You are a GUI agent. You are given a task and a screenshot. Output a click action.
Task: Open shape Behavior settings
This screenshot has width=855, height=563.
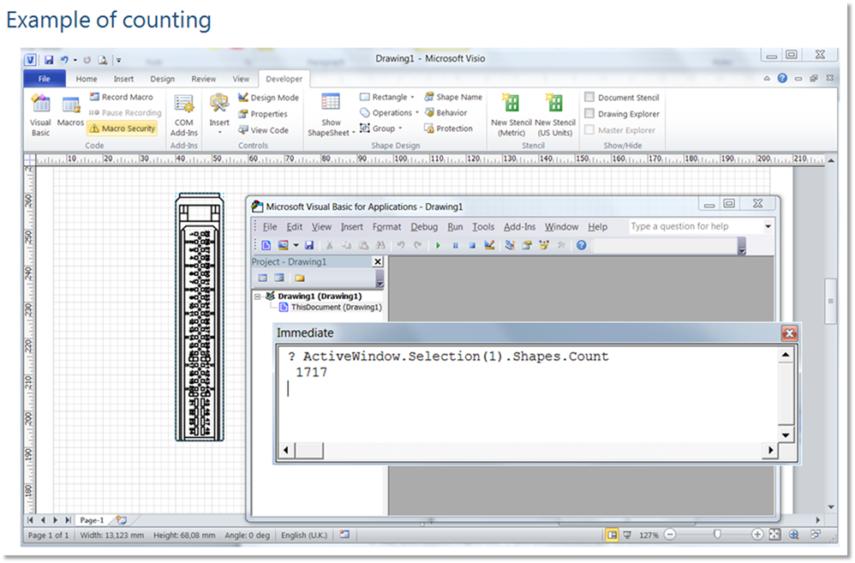tap(445, 113)
